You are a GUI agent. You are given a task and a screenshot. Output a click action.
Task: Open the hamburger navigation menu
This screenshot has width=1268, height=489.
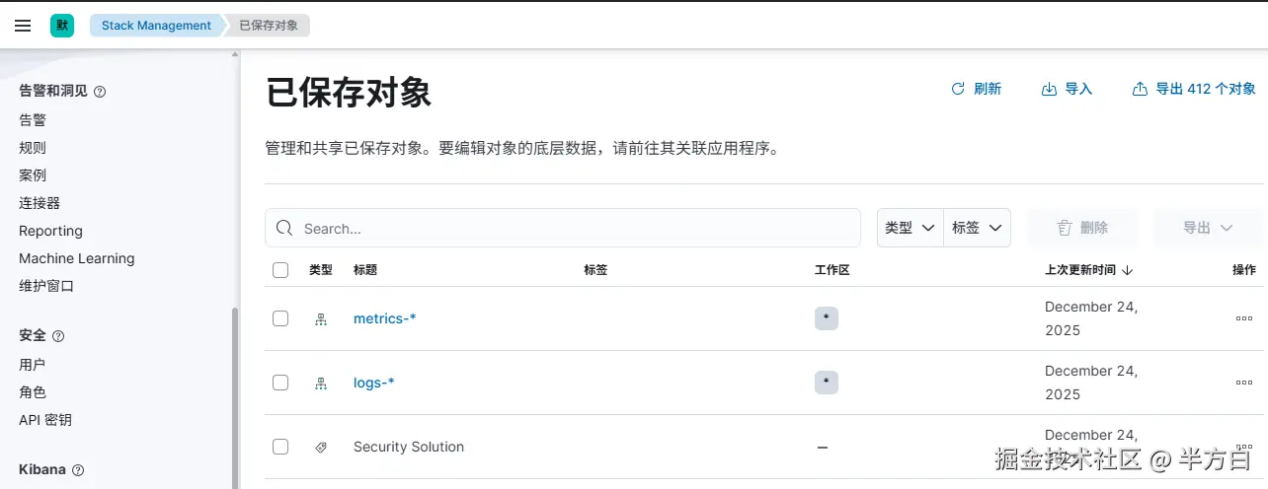(x=23, y=26)
